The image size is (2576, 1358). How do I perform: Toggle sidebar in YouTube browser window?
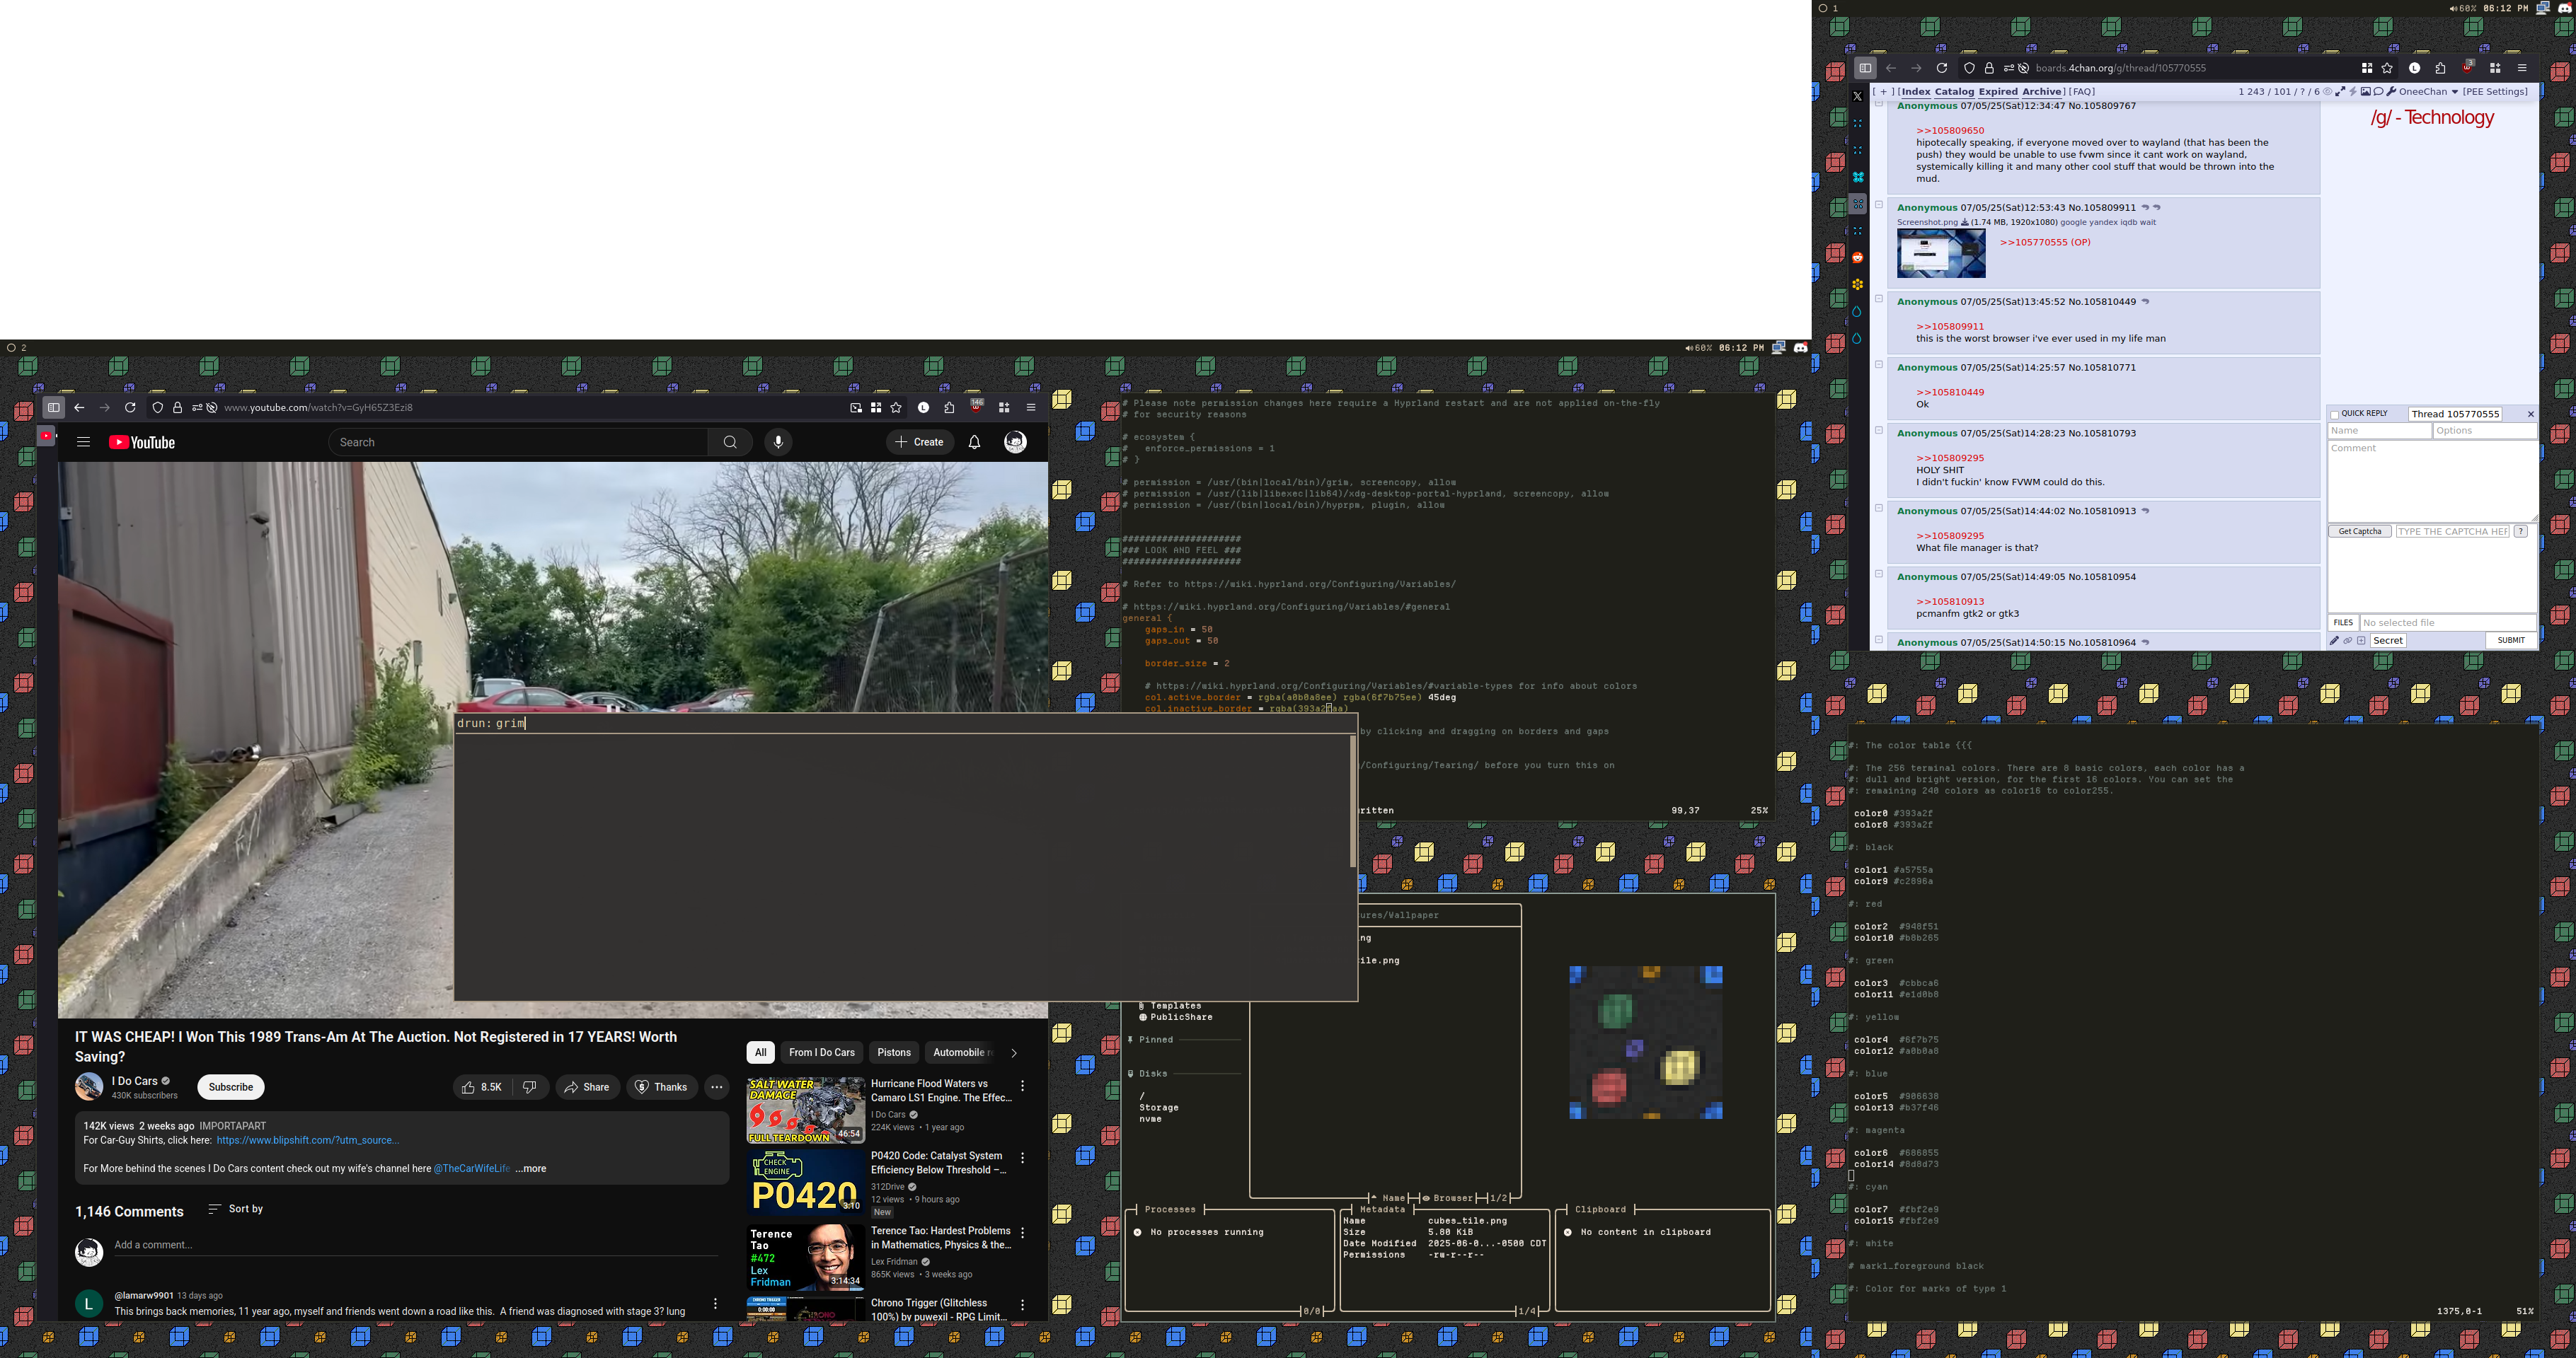coord(54,407)
